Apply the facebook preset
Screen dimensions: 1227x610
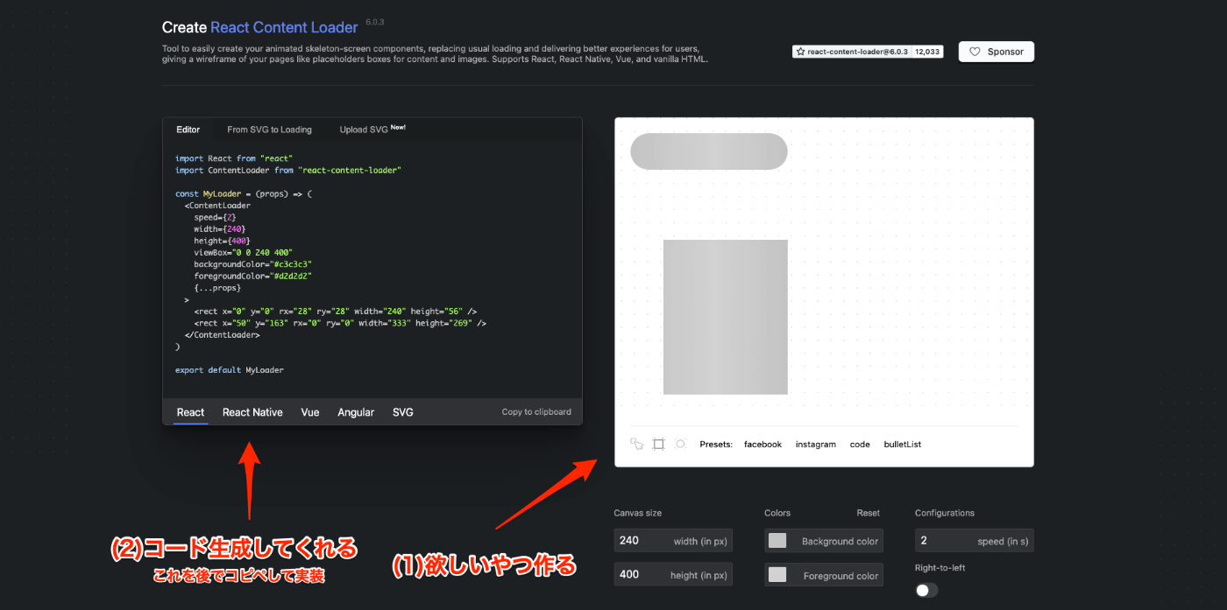coord(762,445)
